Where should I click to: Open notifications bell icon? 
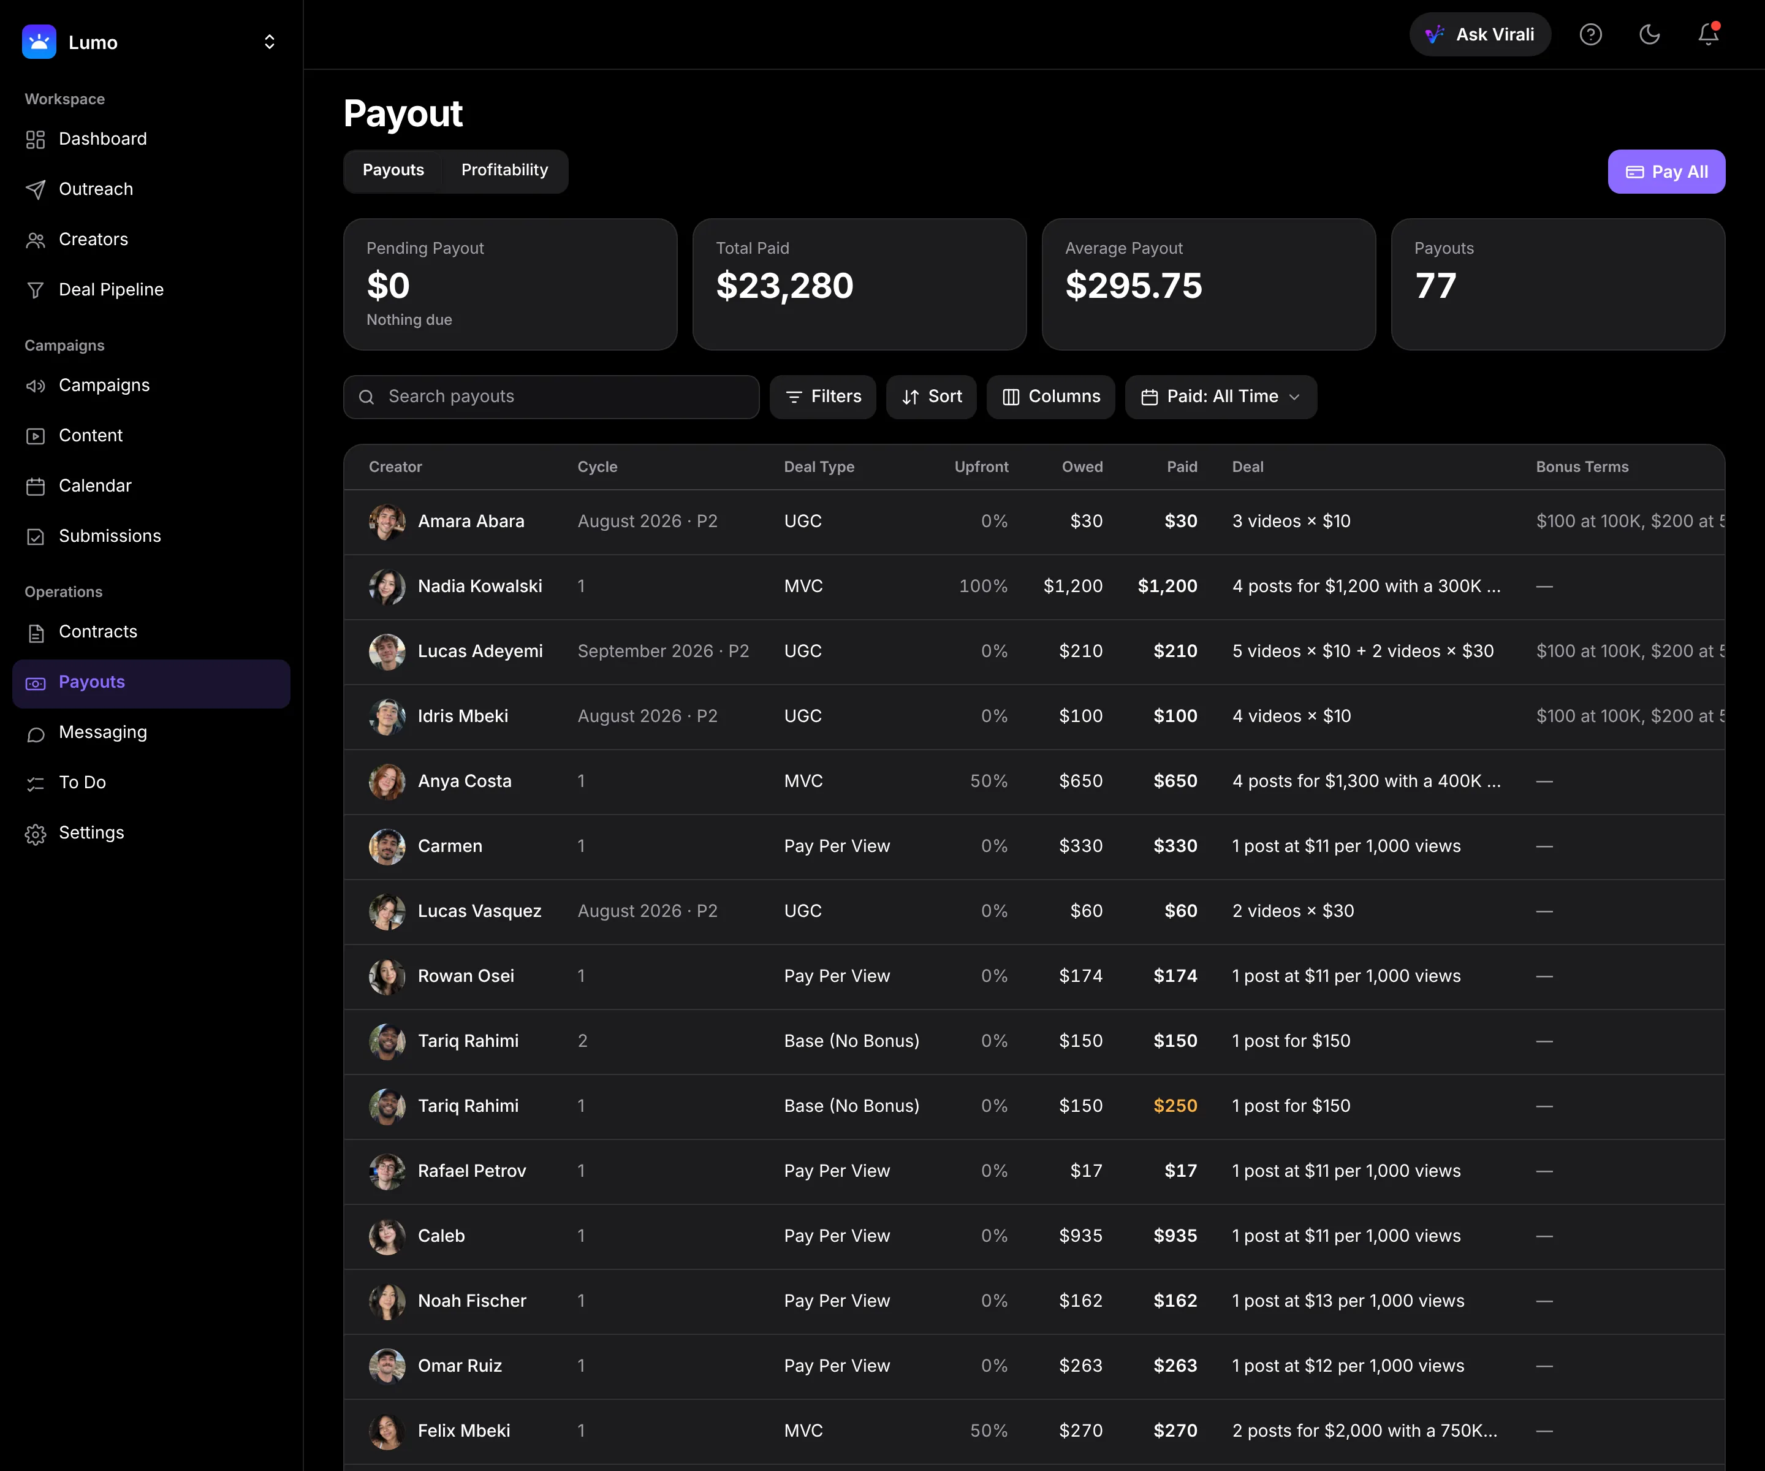coord(1708,34)
